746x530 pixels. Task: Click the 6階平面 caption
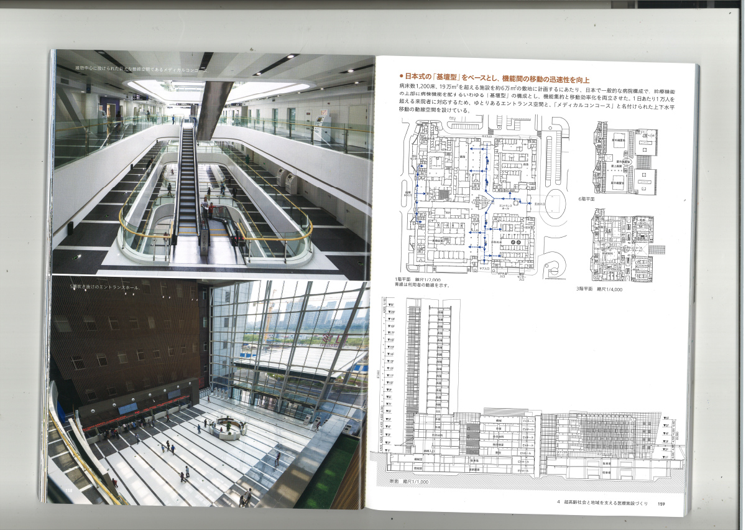coord(586,199)
